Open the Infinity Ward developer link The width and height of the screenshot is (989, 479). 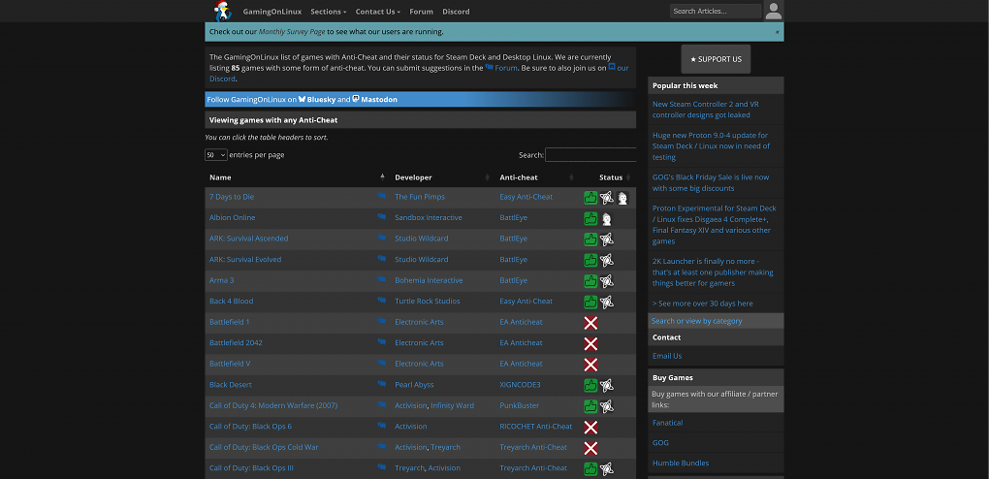pyautogui.click(x=452, y=405)
